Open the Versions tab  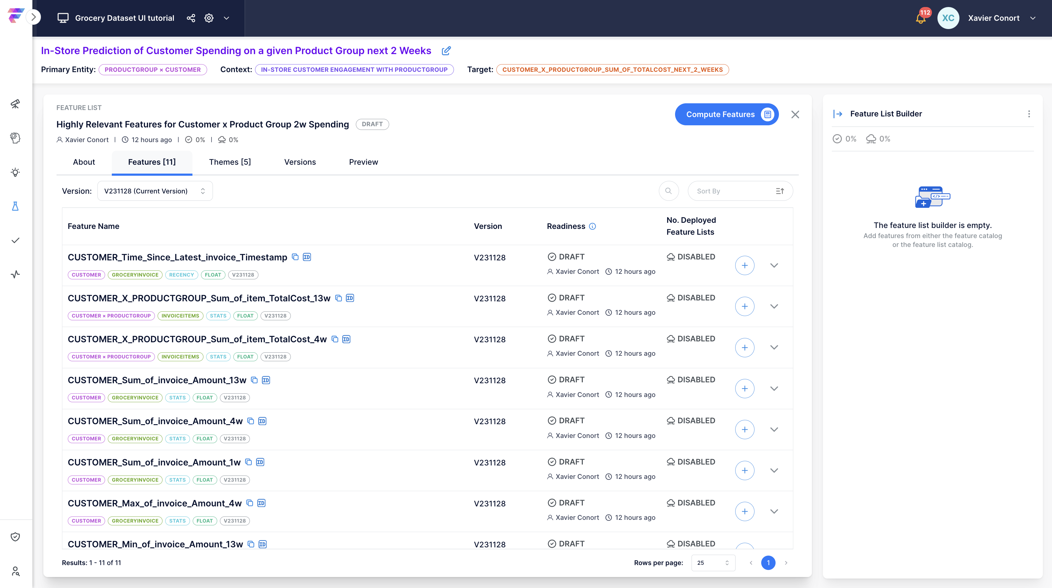(300, 162)
